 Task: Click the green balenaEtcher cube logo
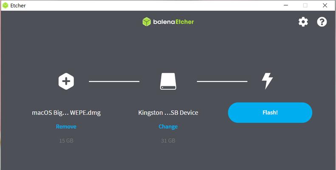147,22
